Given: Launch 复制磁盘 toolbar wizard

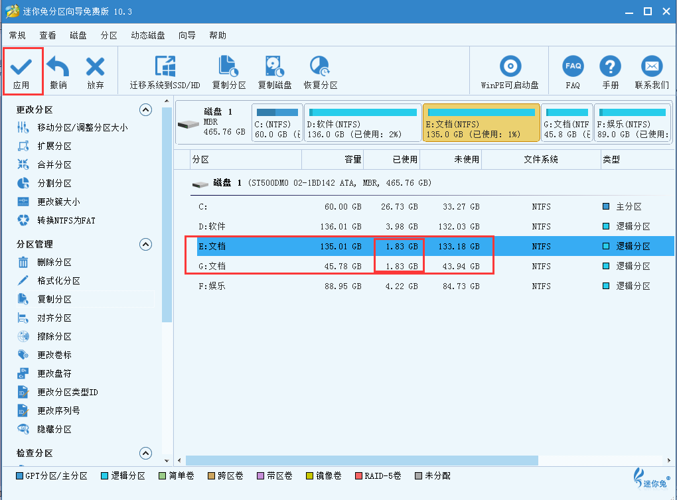Looking at the screenshot, I should [275, 72].
